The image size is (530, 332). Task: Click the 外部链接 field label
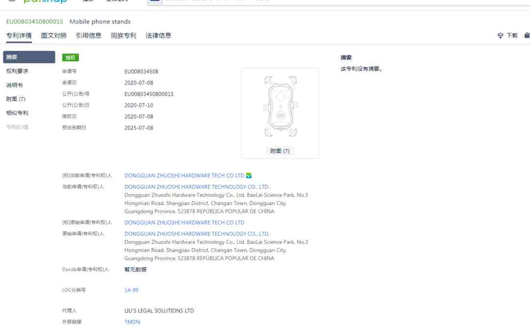72,322
